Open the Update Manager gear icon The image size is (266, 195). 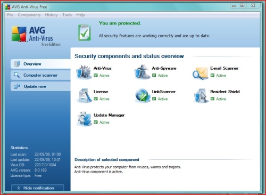click(84, 119)
